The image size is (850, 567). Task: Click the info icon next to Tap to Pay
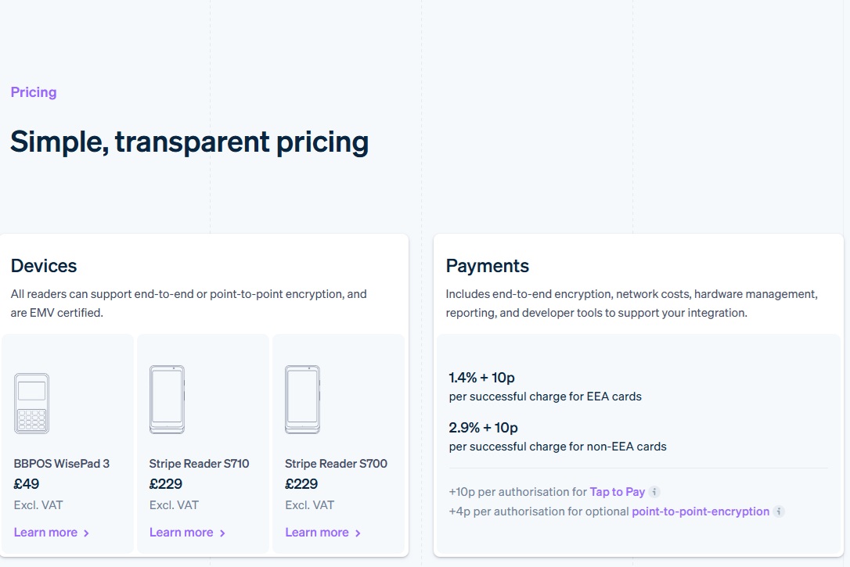coord(656,491)
